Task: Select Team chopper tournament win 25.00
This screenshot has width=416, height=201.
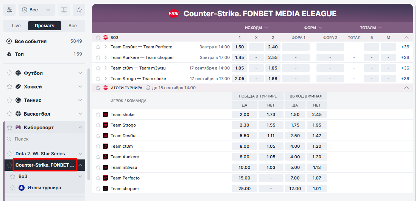Action: (245, 189)
